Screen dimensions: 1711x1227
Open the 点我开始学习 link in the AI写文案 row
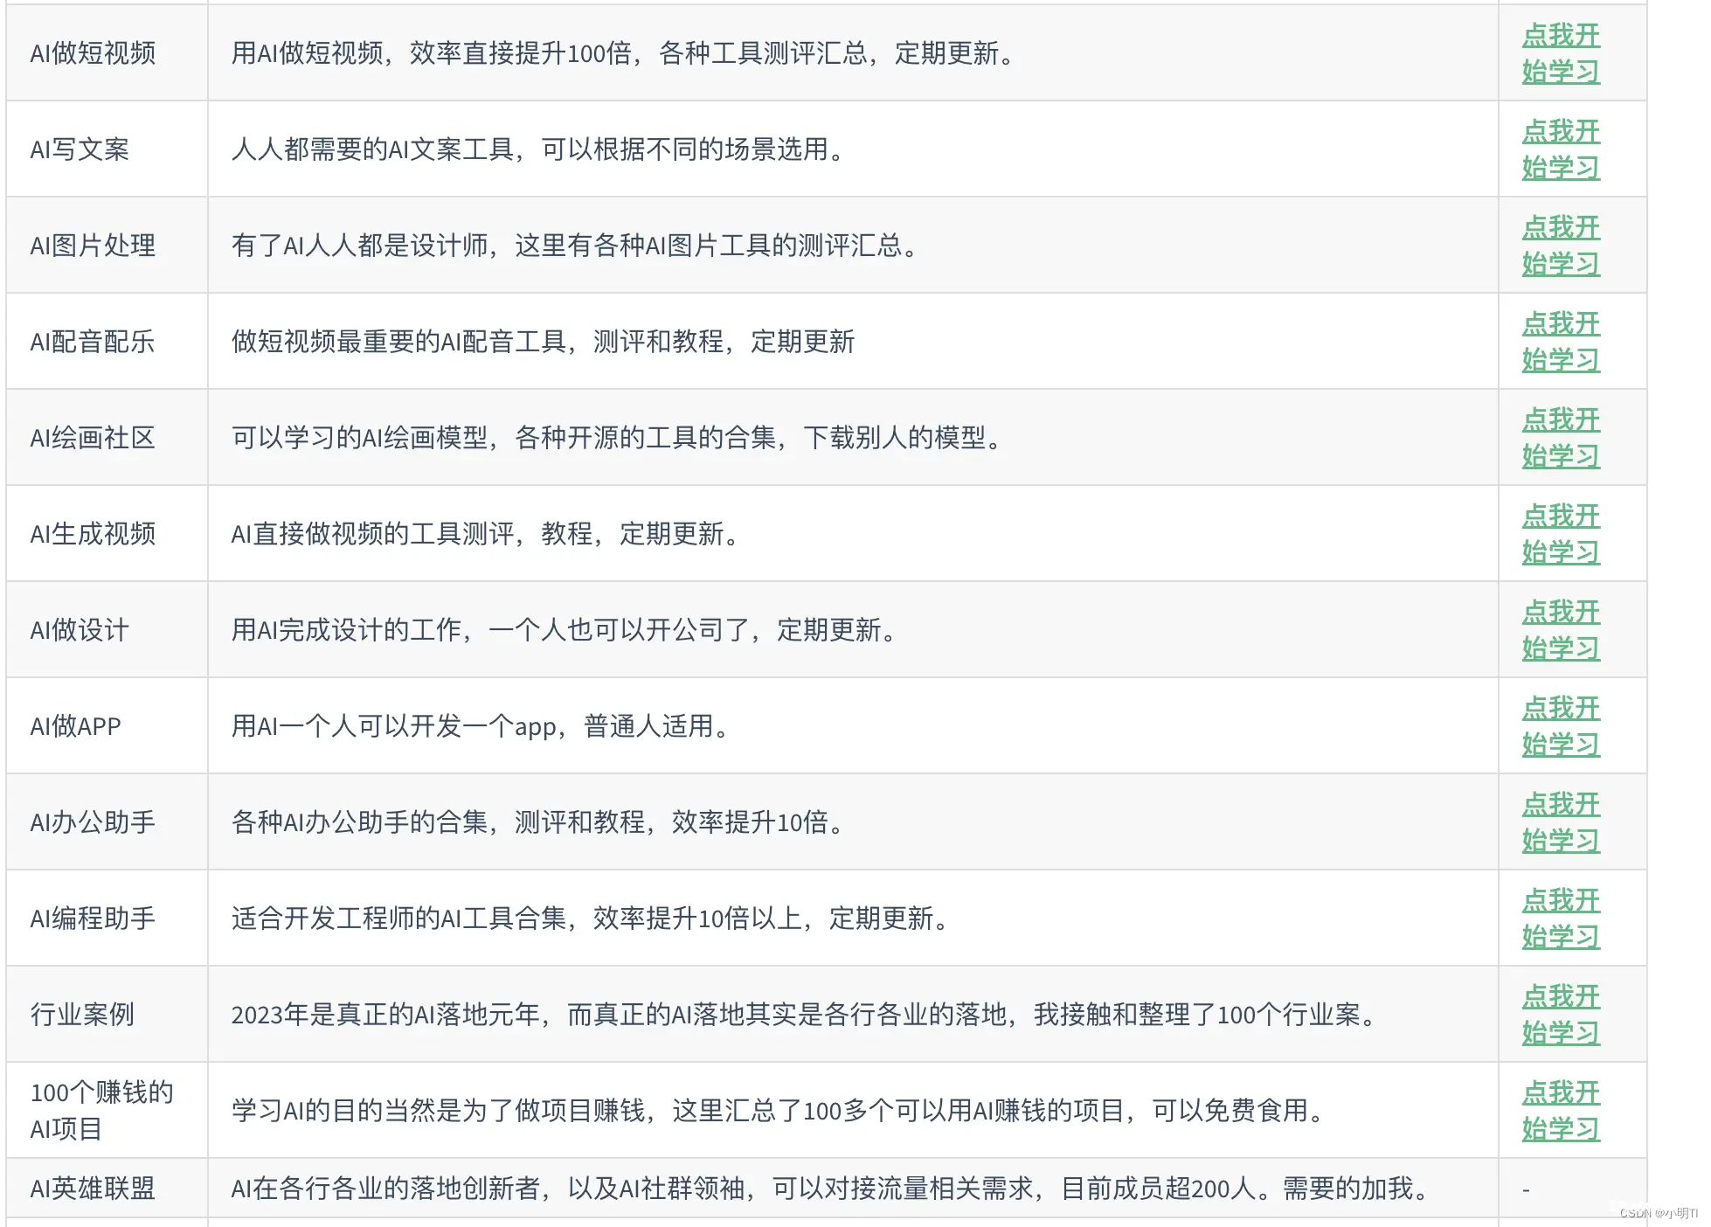tap(1561, 149)
